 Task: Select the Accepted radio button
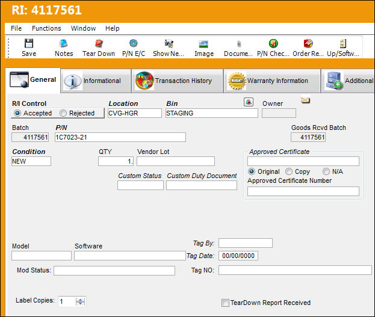click(x=17, y=113)
